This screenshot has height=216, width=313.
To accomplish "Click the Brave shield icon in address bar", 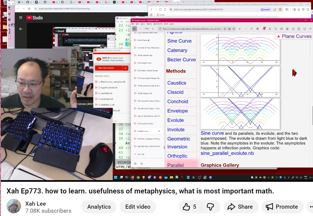I will click(x=280, y=9).
